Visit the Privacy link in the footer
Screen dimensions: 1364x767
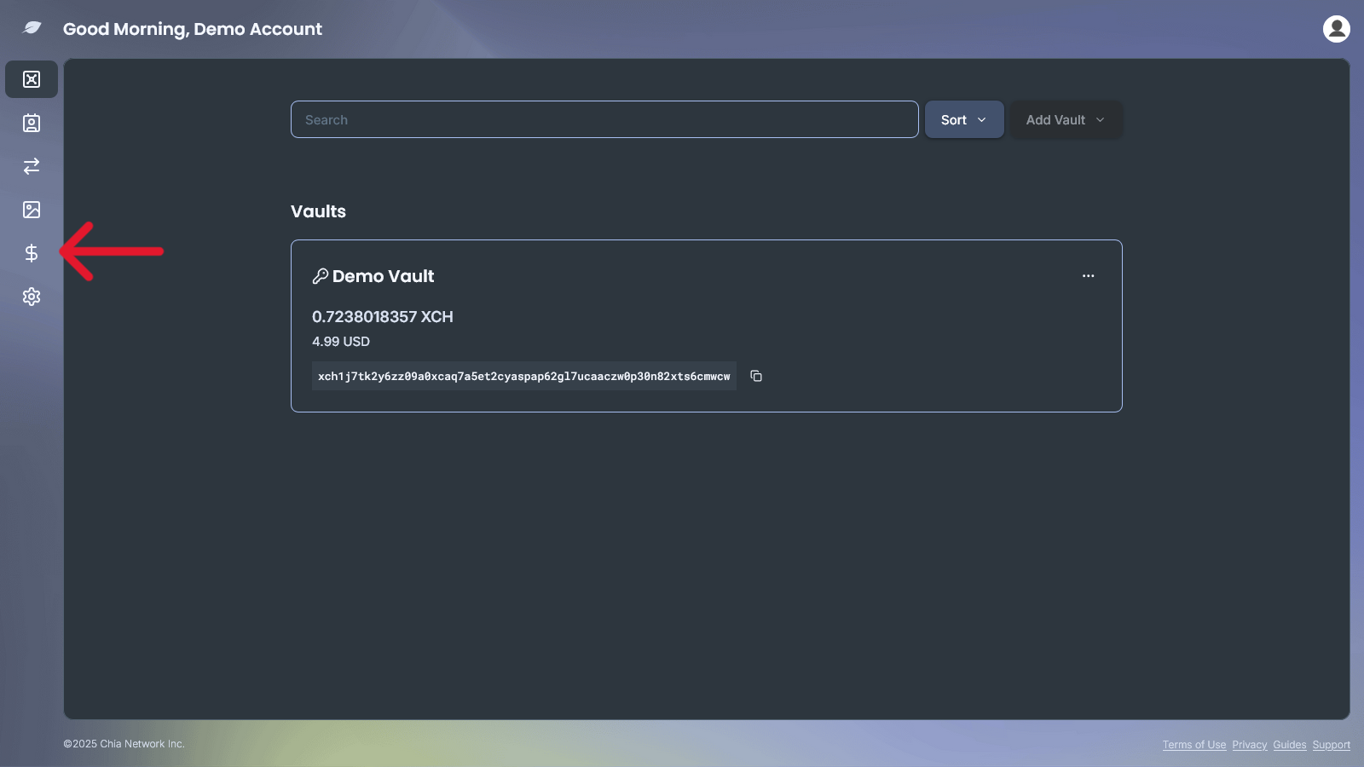coord(1249,745)
